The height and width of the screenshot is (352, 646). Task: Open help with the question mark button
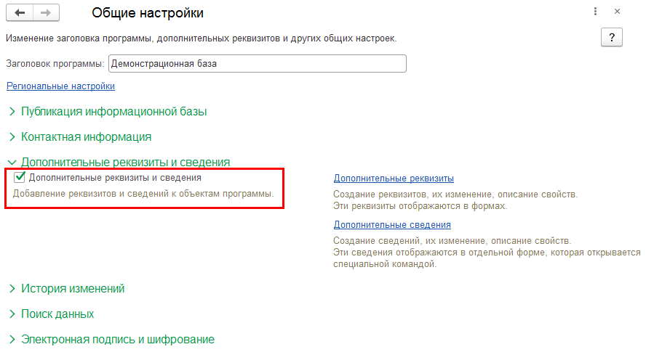612,38
